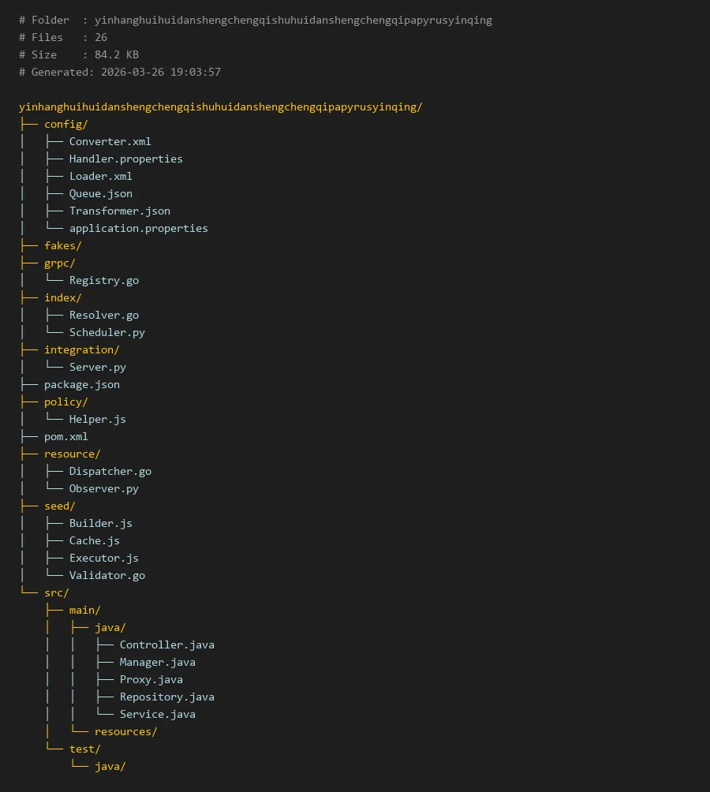Click the root folder name in the tree

(220, 106)
